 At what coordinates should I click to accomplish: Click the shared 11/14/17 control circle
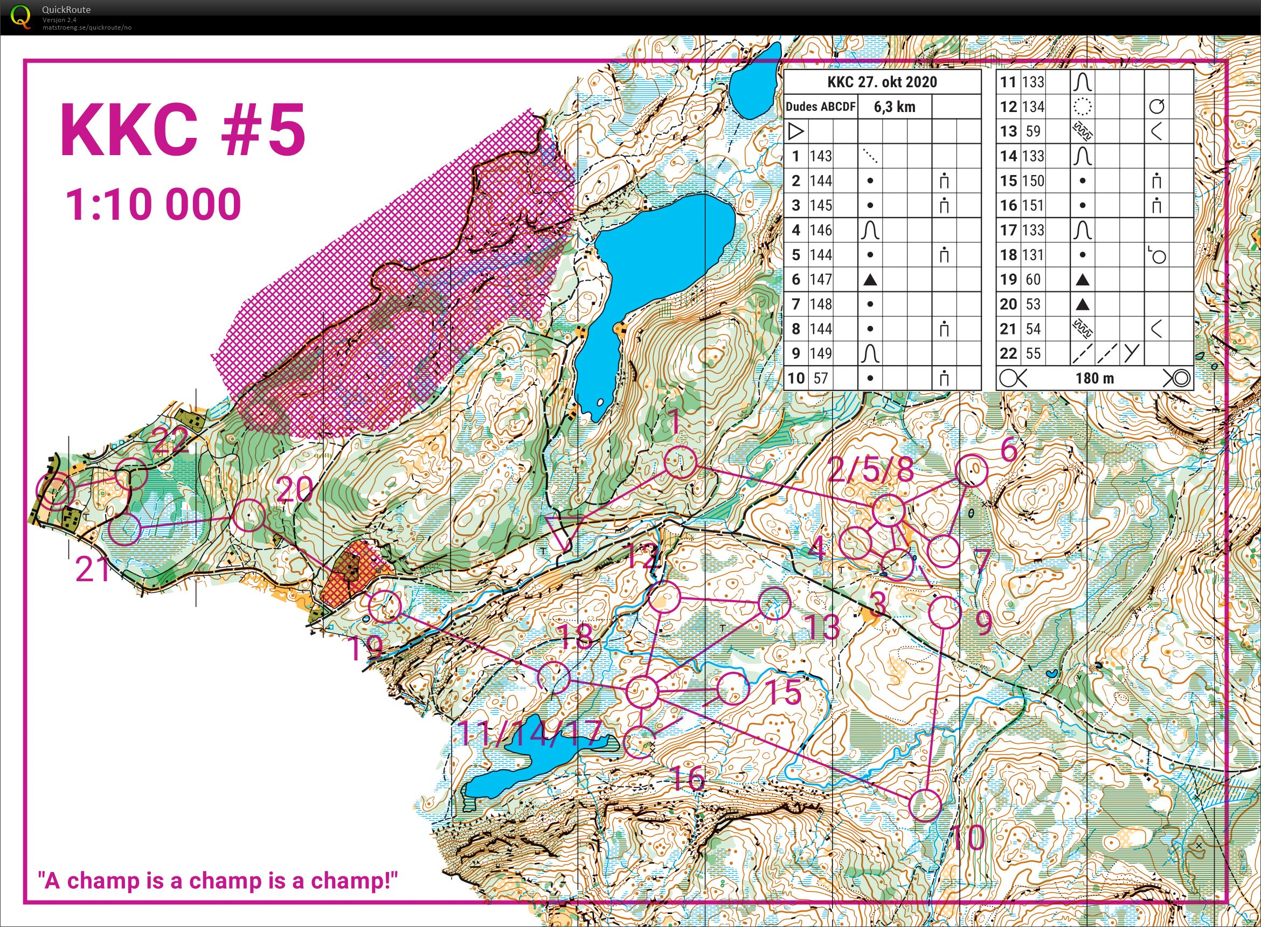(x=642, y=691)
